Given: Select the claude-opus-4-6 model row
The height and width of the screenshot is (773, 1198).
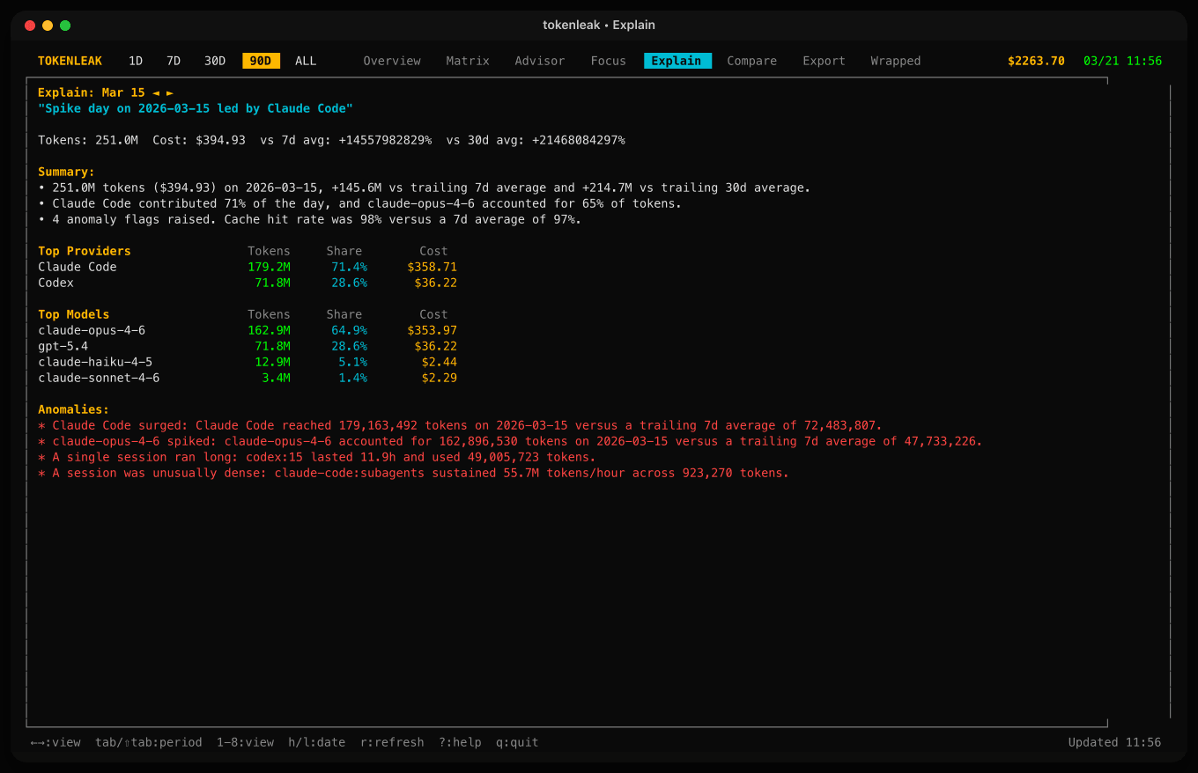Looking at the screenshot, I should (248, 330).
